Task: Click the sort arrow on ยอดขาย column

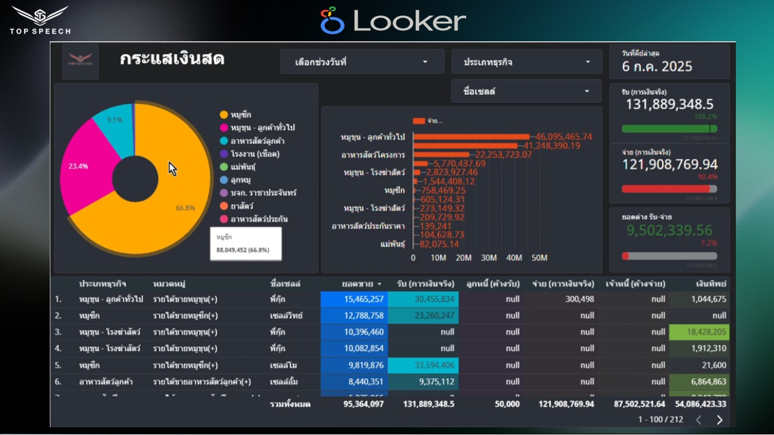Action: [x=380, y=284]
